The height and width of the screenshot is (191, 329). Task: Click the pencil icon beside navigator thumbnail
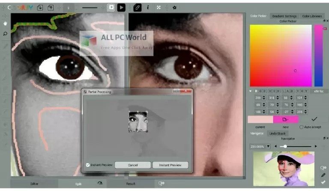pos(323,175)
